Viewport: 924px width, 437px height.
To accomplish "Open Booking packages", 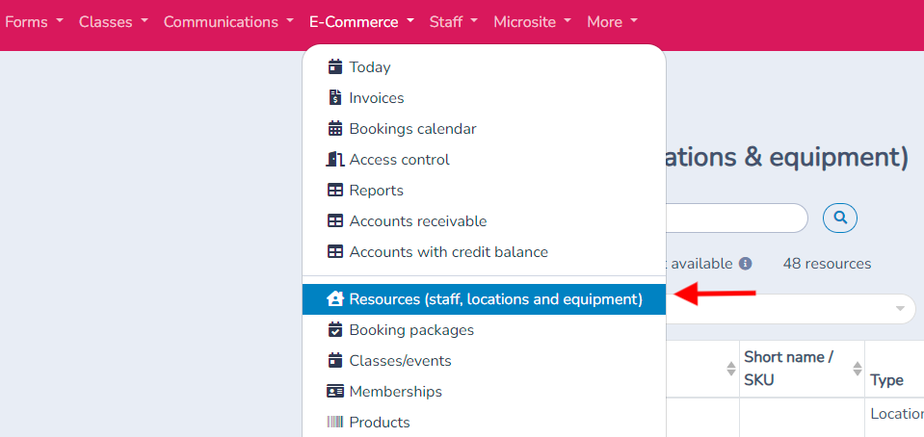I will click(x=484, y=329).
